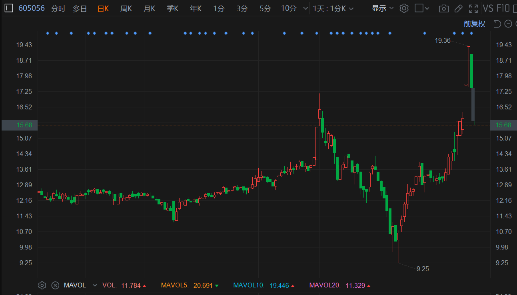The image size is (517, 295).
Task: Click the undo arrow near 前复权
Action: [x=497, y=24]
